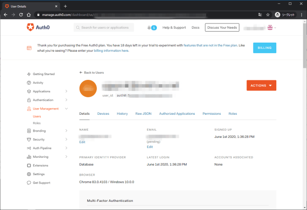Switch to the Permissions tab
This screenshot has height=210, width=307.
(212, 113)
